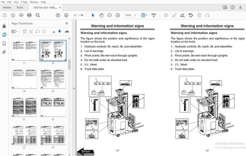The image size is (246, 156).
Task: Click the rotate icon in the main toolbar
Action: (207, 15)
